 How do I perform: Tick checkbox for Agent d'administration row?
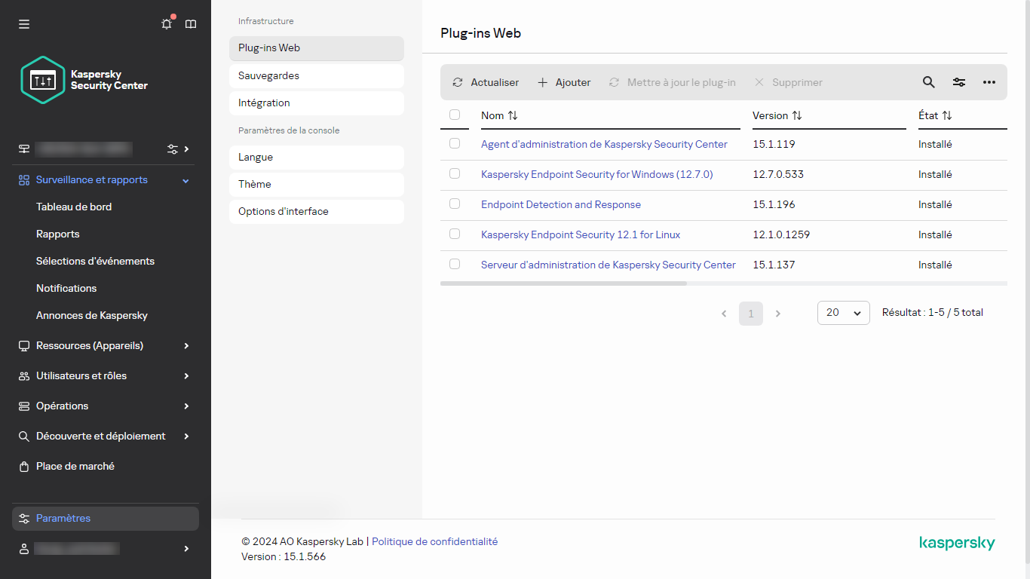[455, 143]
